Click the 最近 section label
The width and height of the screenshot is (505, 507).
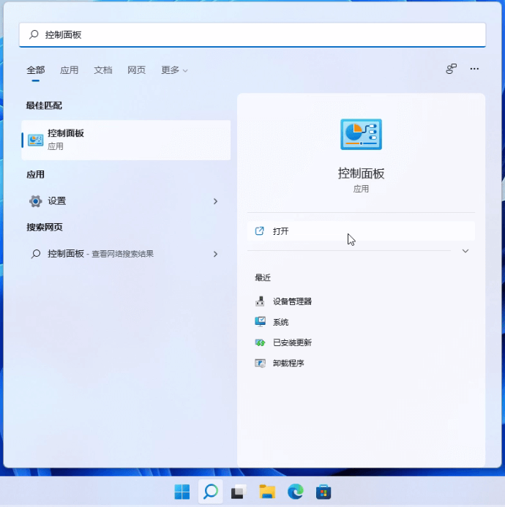[263, 278]
